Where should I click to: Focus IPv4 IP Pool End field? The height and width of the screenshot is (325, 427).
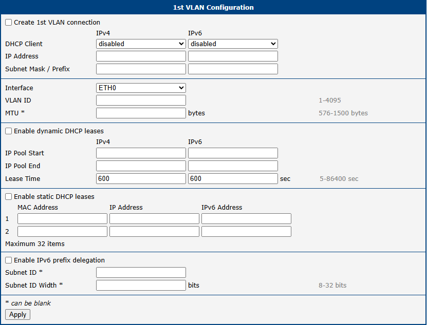(141, 166)
